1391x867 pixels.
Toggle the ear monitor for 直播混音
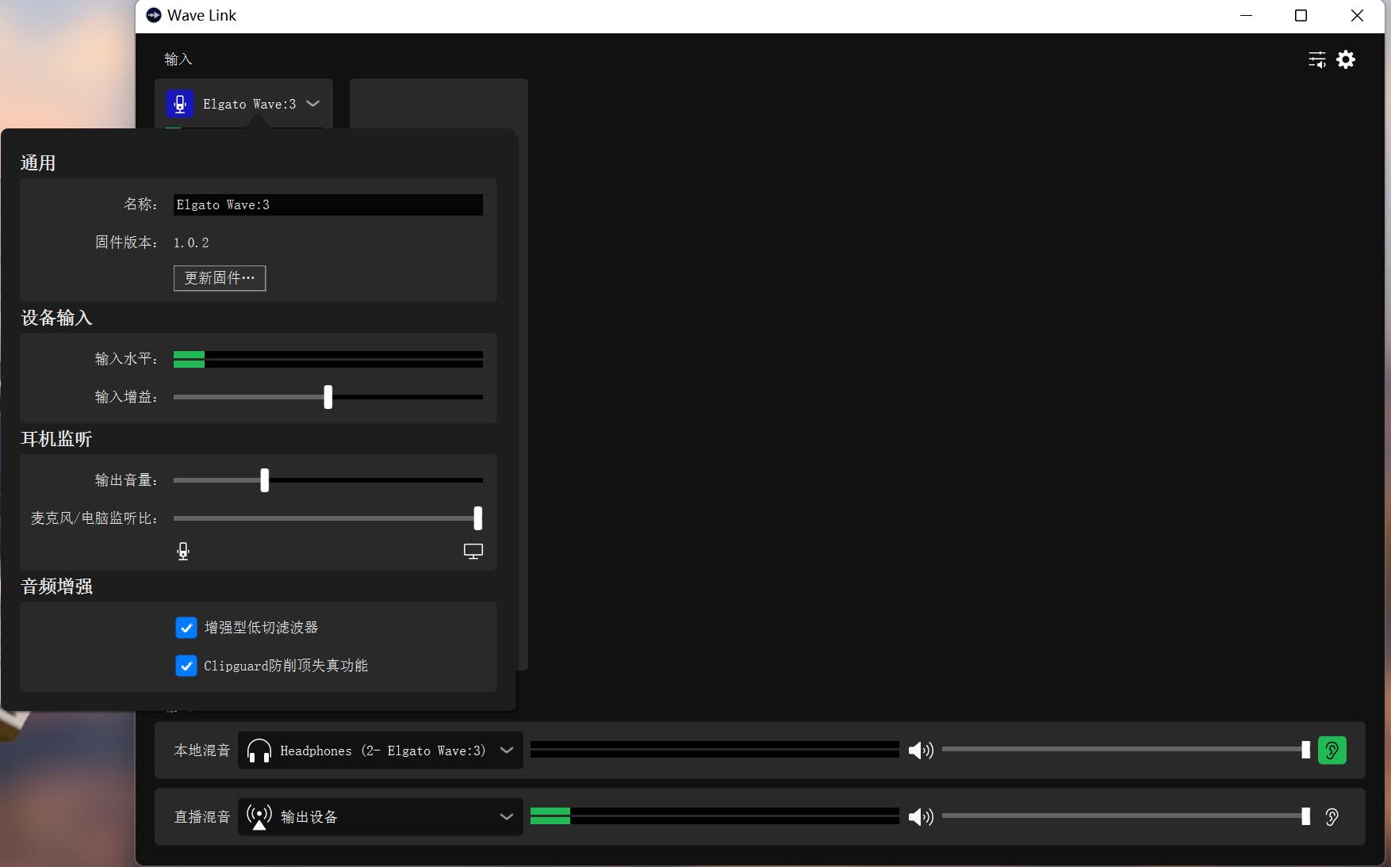[x=1332, y=817]
